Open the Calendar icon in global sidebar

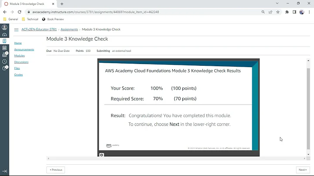tap(4, 48)
